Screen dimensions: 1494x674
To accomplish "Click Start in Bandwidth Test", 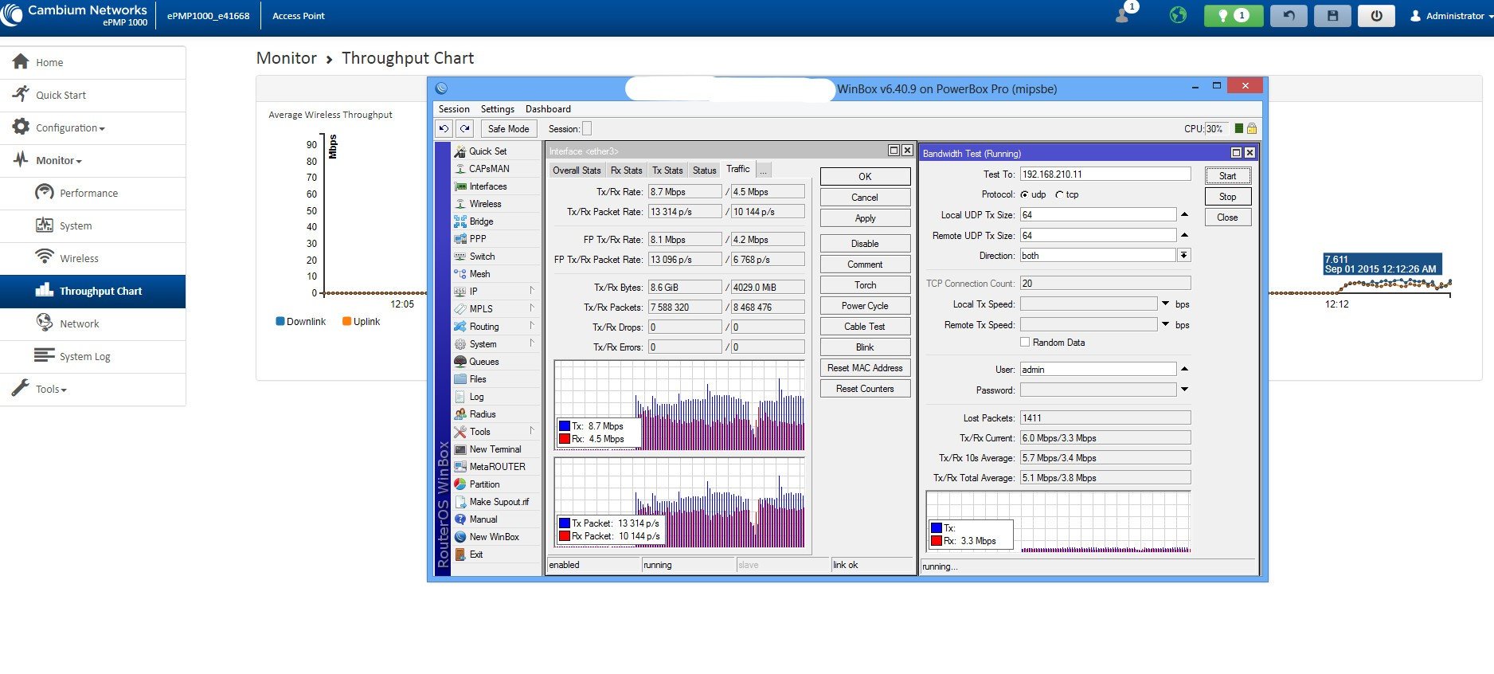I will [x=1227, y=176].
